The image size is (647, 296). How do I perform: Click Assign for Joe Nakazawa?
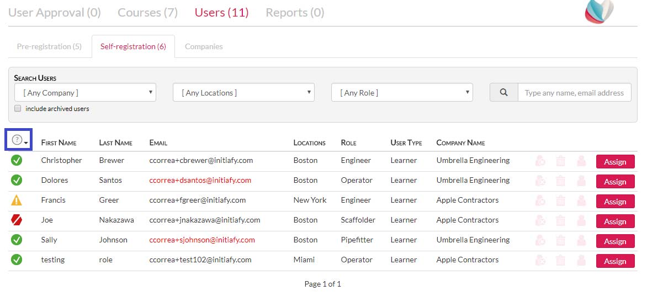(615, 221)
